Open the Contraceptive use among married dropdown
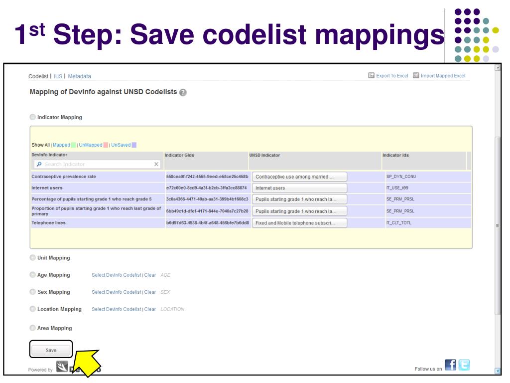Screen dimensions: 510x383 [x=299, y=177]
